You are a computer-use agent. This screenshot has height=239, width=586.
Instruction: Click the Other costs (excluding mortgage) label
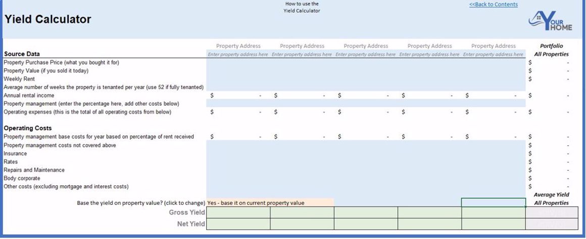tap(66, 186)
